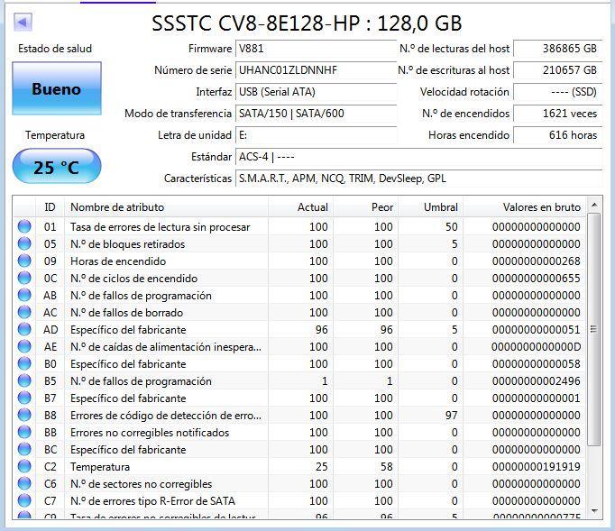Click blue status icon of Horas de encendido row
The height and width of the screenshot is (531, 615).
(24, 261)
